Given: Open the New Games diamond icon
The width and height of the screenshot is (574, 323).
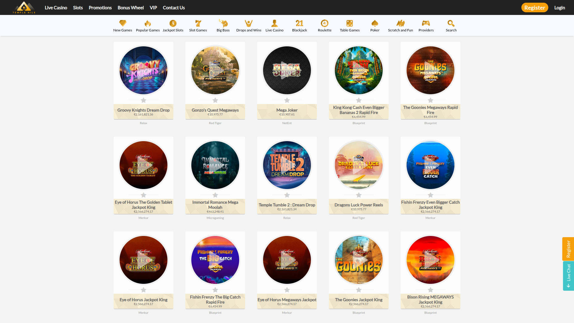Looking at the screenshot, I should pyautogui.click(x=123, y=23).
